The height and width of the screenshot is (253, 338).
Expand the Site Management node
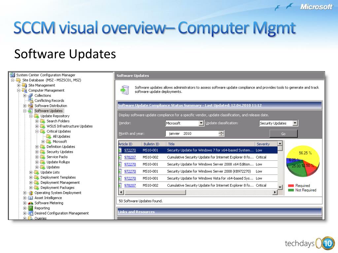18,85
